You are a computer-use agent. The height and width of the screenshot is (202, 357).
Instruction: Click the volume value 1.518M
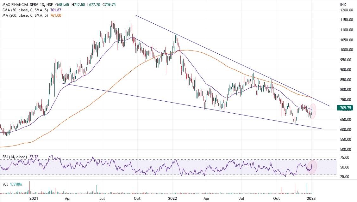click(16, 183)
